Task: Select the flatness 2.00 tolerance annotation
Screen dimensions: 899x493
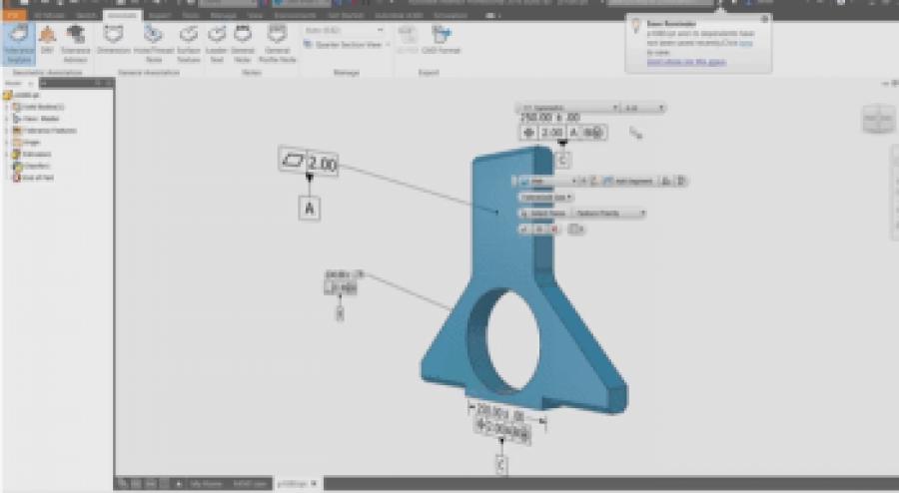Action: [x=309, y=163]
